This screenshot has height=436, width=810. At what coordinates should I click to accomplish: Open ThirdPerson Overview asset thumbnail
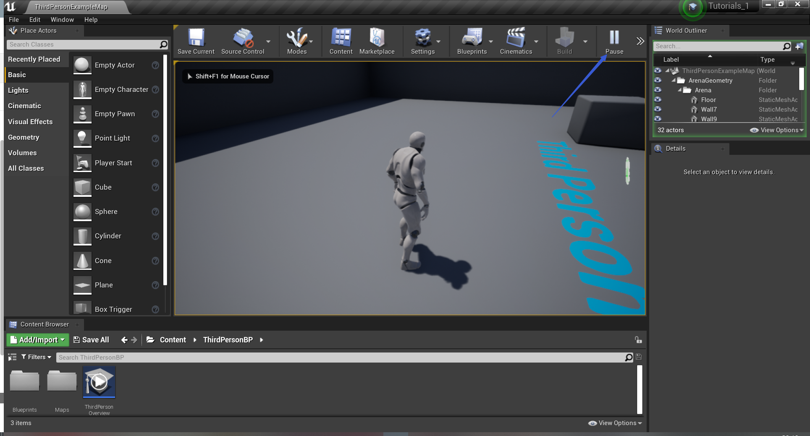[x=99, y=382]
